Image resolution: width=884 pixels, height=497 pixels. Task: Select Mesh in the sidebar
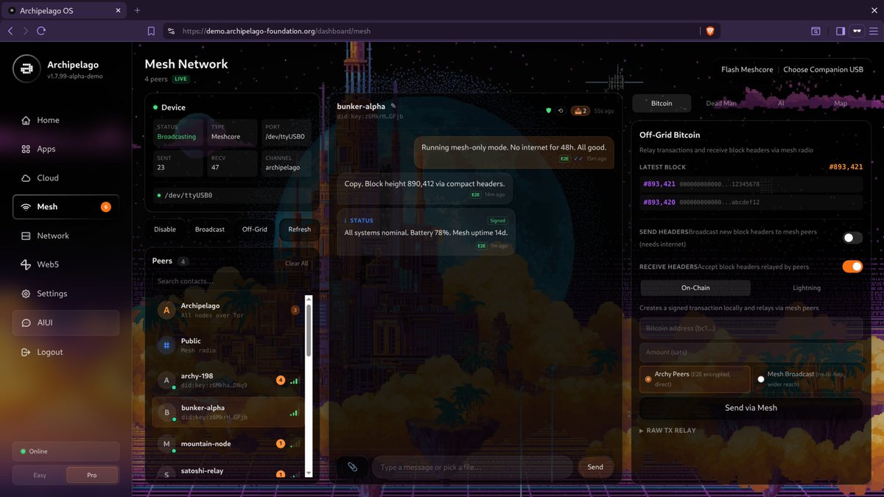click(x=66, y=207)
